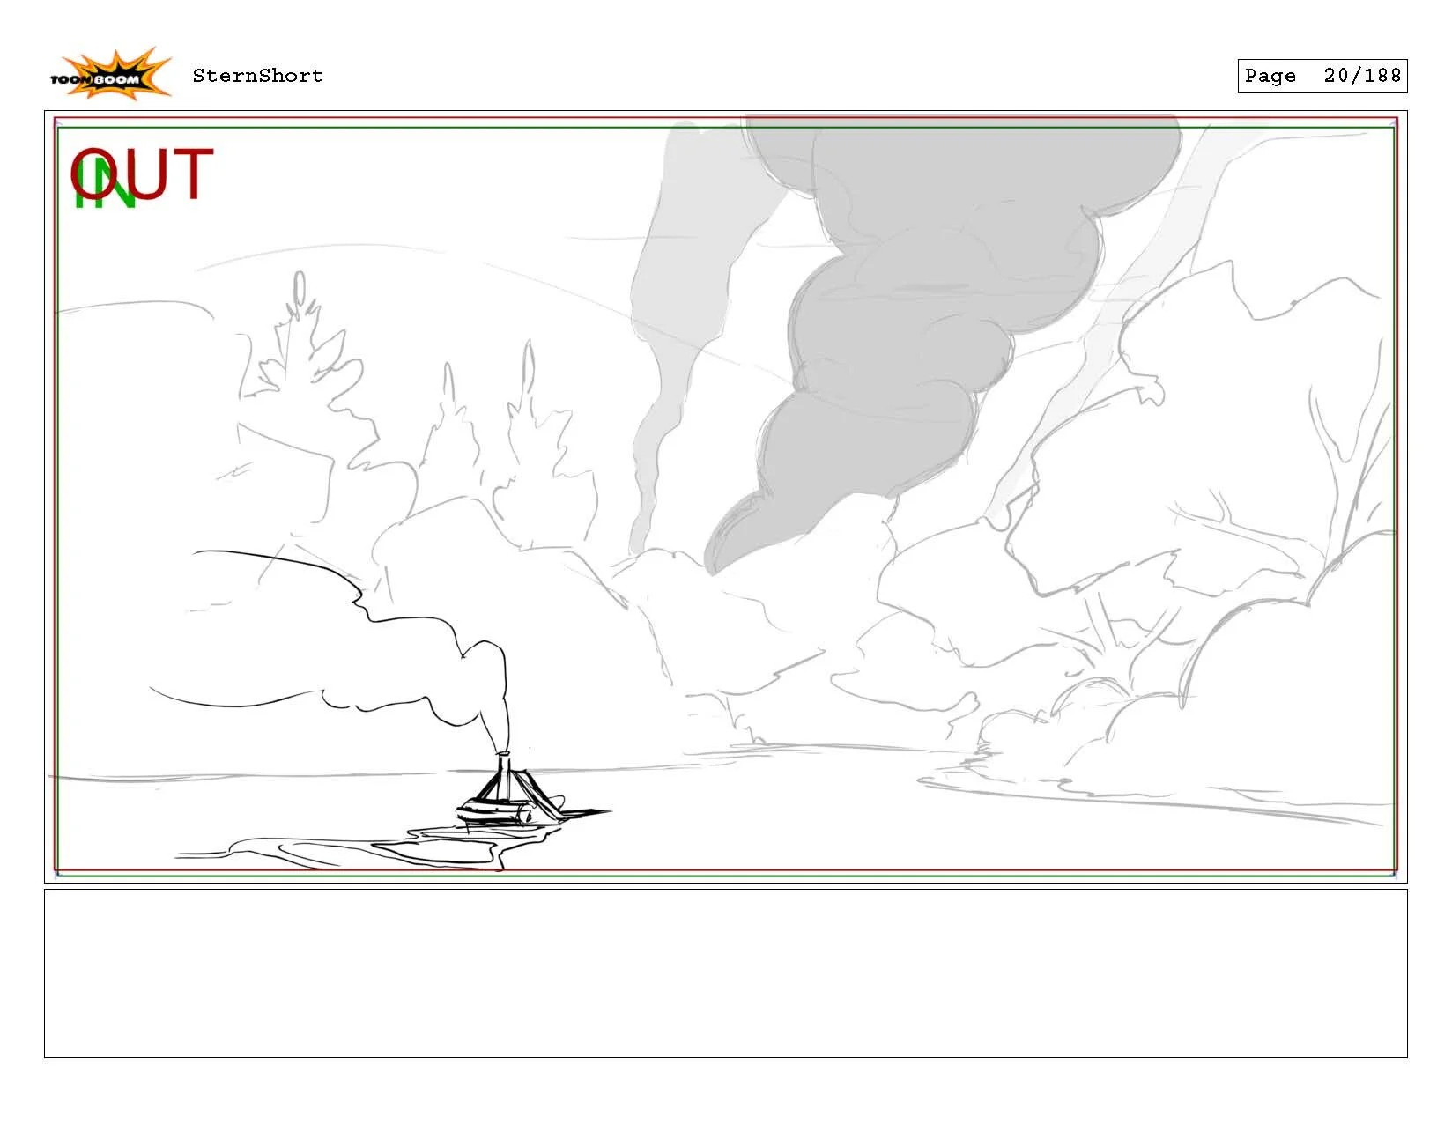Click the Page 20/188 navigation text
The image size is (1452, 1124).
tap(1321, 77)
